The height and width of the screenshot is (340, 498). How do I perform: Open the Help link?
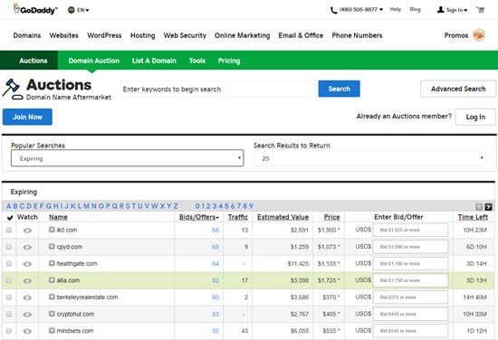396,10
